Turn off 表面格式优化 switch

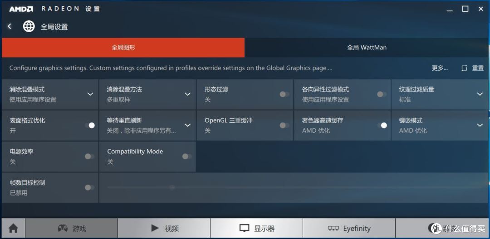coord(90,125)
